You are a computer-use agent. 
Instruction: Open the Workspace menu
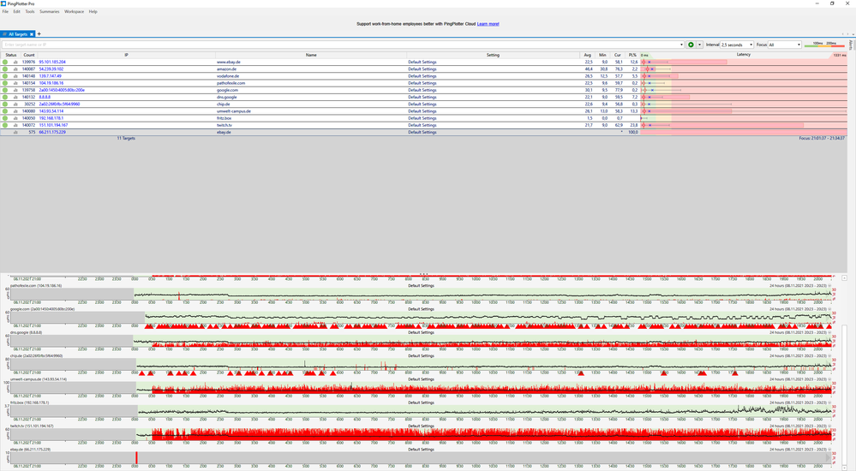click(75, 11)
